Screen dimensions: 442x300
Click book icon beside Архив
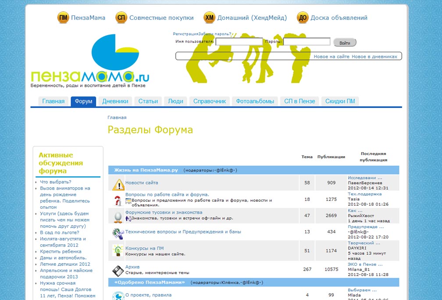pos(118,271)
